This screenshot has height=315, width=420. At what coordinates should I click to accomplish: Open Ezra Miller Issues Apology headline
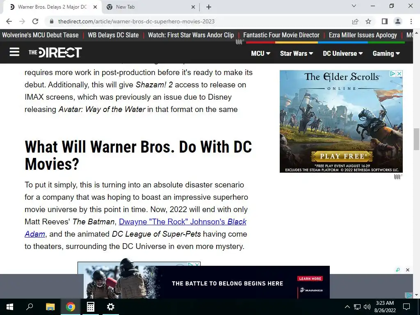363,35
